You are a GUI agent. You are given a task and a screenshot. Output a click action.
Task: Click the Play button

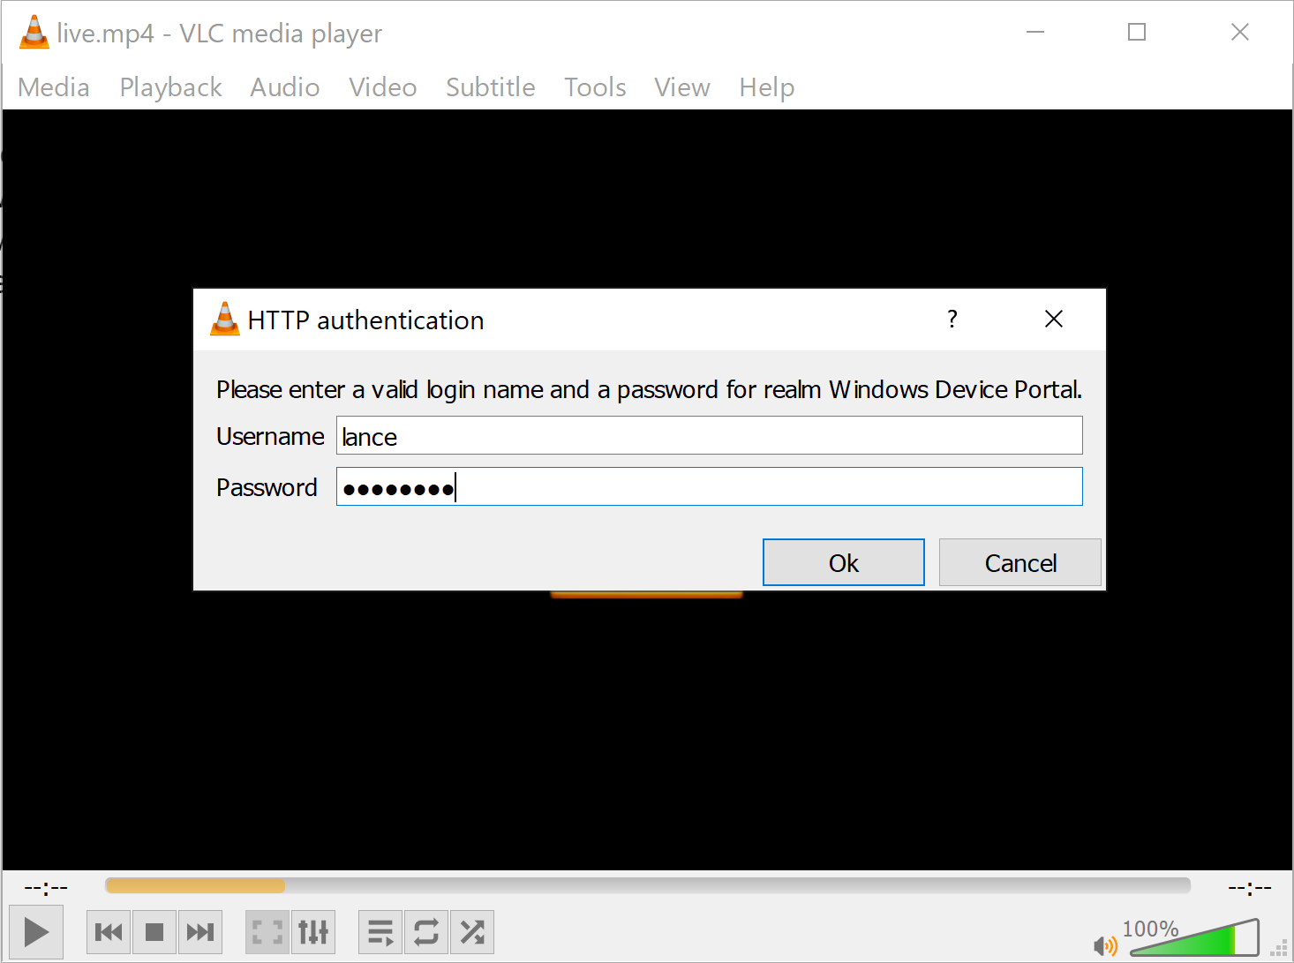36,932
